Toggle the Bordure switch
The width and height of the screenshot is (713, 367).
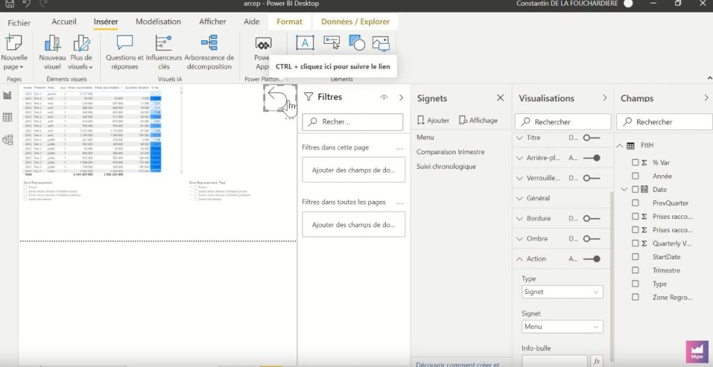(592, 218)
